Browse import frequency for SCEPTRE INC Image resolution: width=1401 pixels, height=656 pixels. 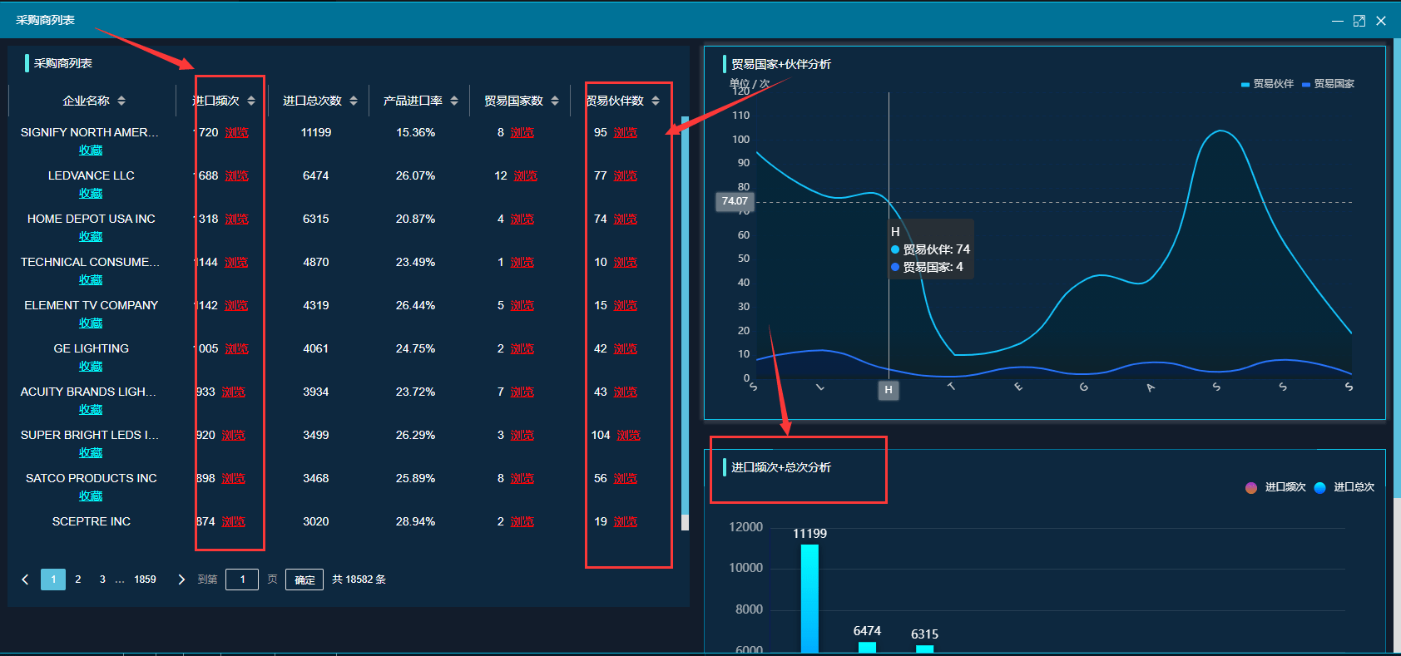point(234,521)
